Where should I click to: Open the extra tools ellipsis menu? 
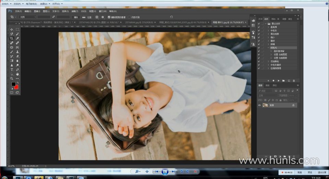click(17, 79)
